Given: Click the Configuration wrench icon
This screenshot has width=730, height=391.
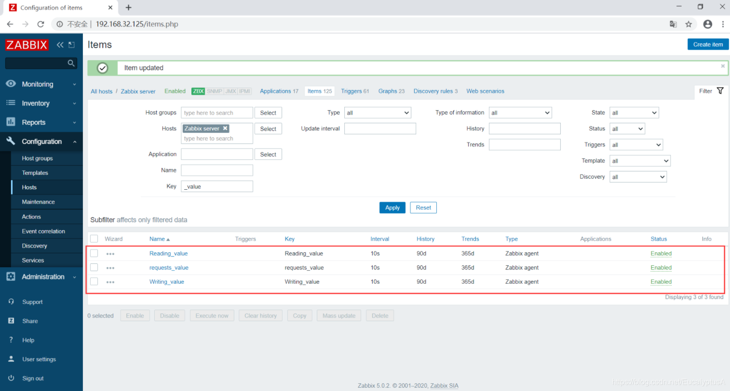Looking at the screenshot, I should [x=11, y=141].
